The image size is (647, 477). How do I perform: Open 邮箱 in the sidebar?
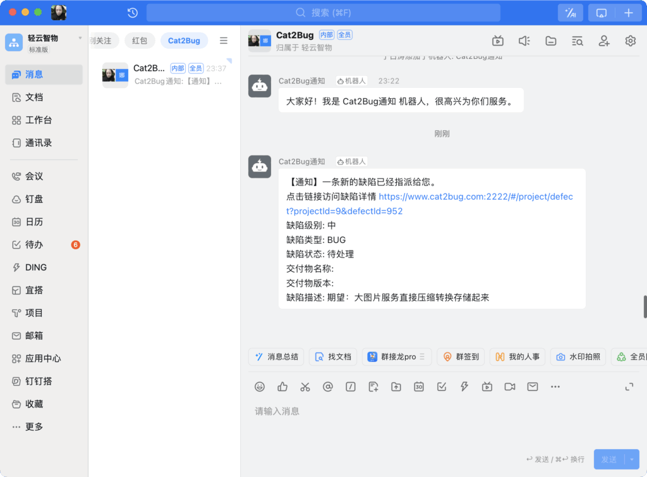(x=44, y=335)
